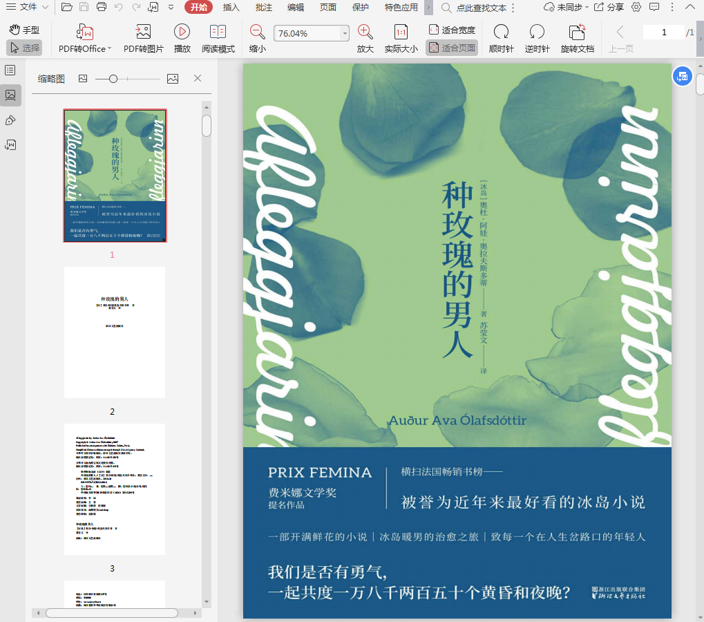This screenshot has width=704, height=622.
Task: Open the 未同步 sync dropdown
Action: pyautogui.click(x=566, y=7)
